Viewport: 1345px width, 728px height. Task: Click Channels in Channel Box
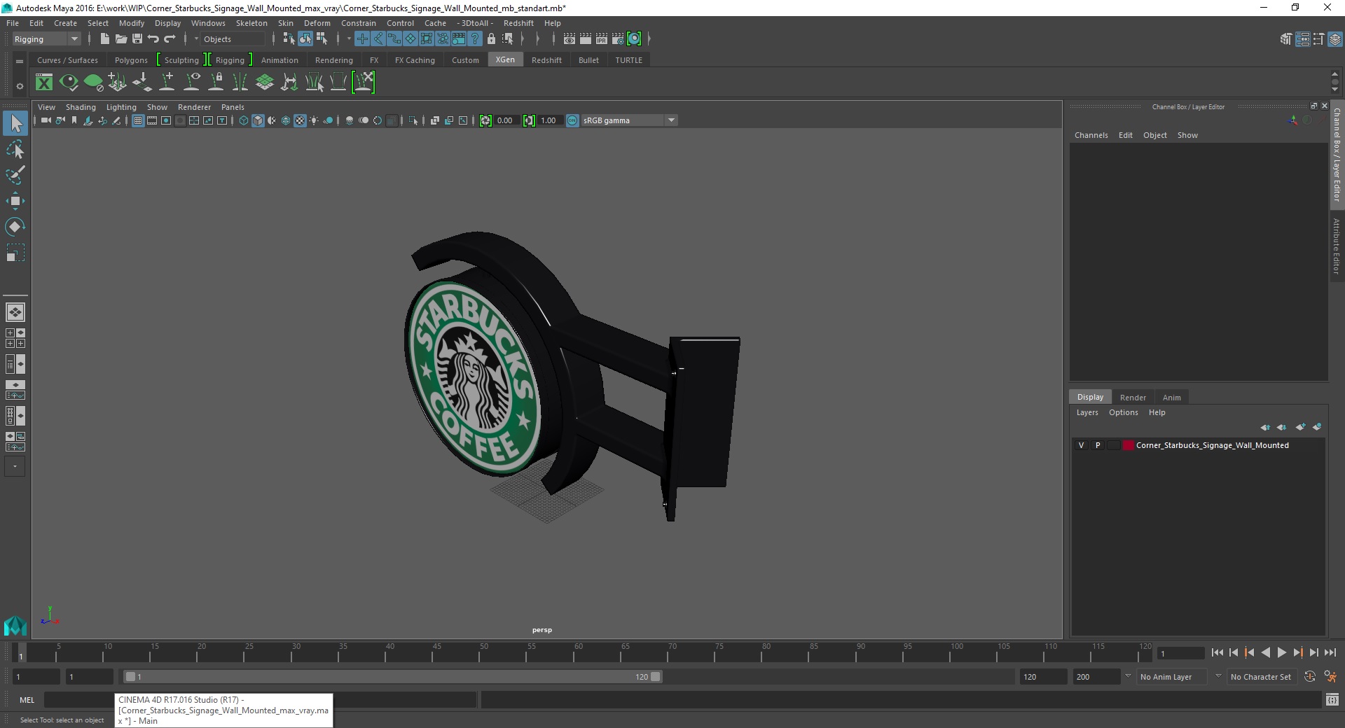pos(1091,135)
